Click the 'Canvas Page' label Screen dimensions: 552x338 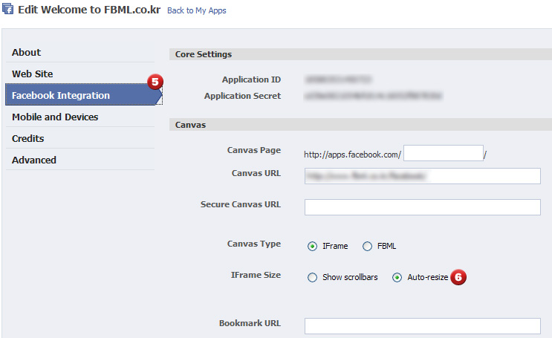[254, 150]
